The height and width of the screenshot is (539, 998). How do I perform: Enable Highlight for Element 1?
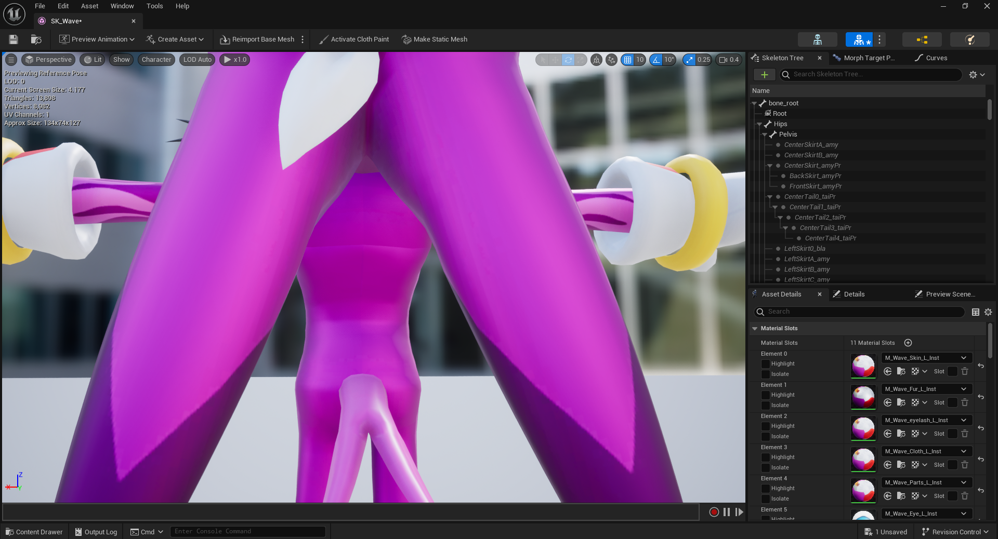pos(766,395)
